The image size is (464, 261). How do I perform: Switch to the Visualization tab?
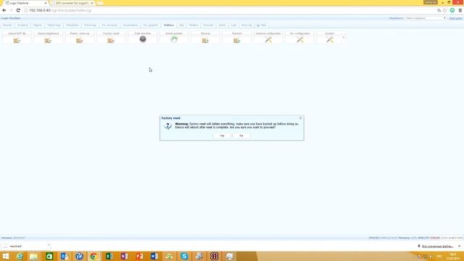[130, 25]
